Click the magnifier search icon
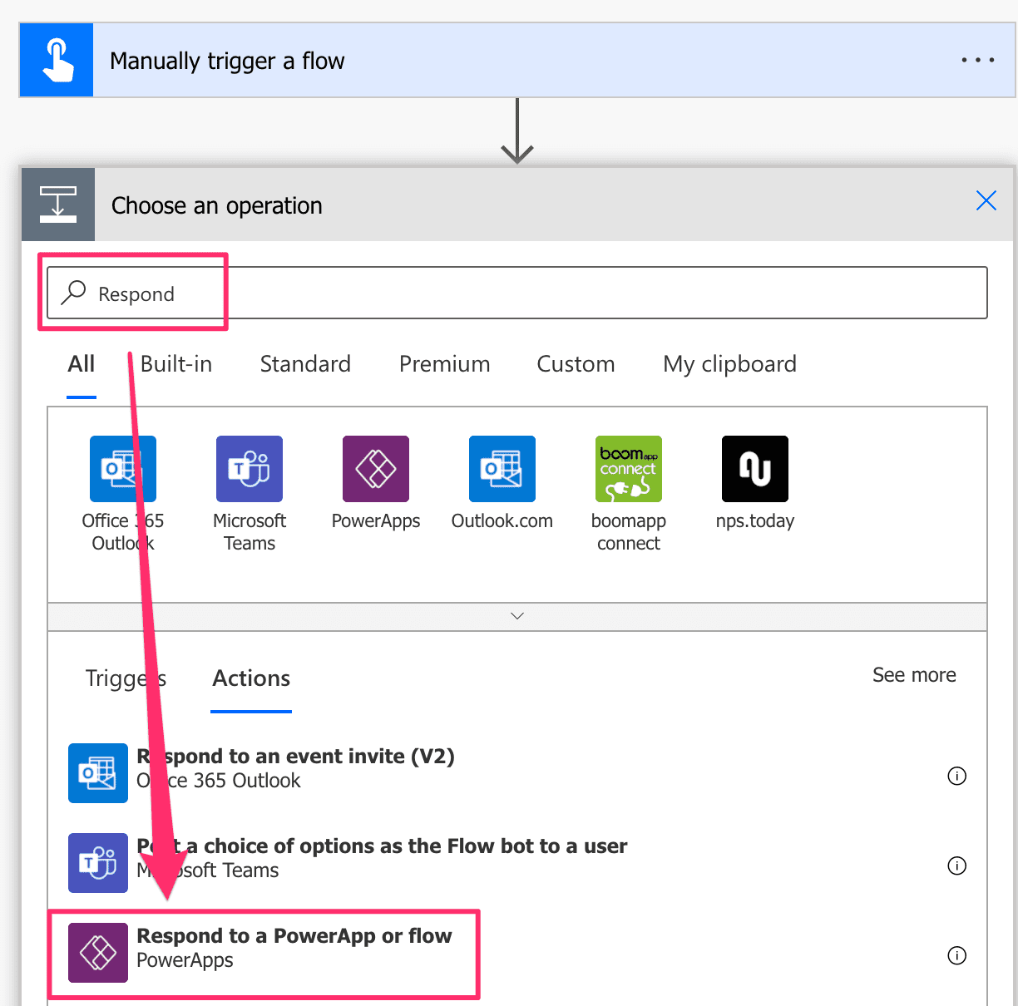This screenshot has width=1018, height=1006. click(x=73, y=293)
